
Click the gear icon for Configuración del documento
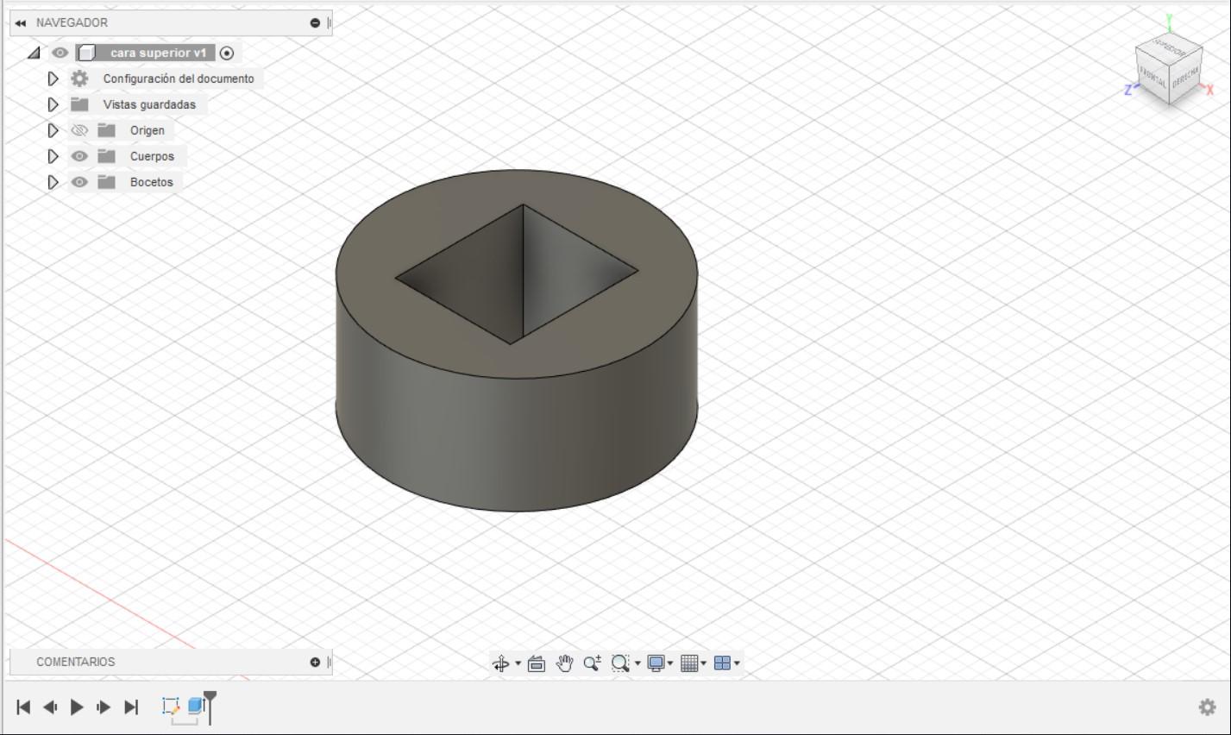[79, 79]
